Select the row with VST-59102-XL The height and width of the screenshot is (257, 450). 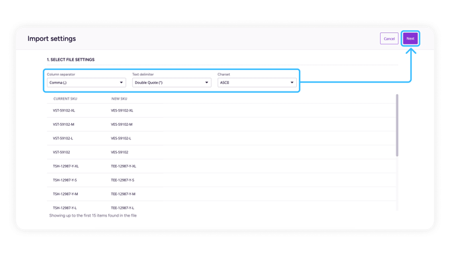[x=222, y=110]
